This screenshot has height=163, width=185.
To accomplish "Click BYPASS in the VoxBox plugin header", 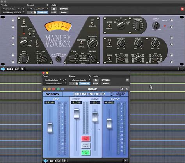I will click(x=64, y=9).
